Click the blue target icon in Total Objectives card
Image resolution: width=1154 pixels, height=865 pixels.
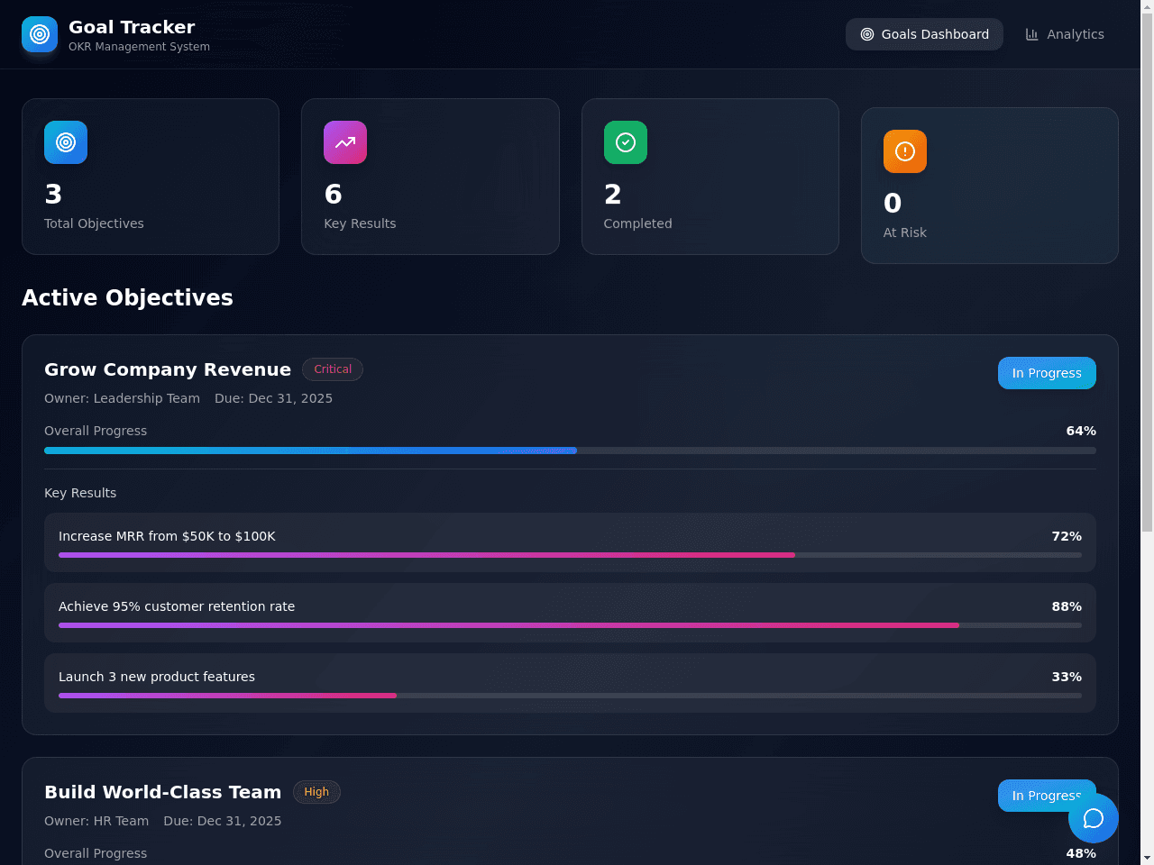[x=66, y=142]
